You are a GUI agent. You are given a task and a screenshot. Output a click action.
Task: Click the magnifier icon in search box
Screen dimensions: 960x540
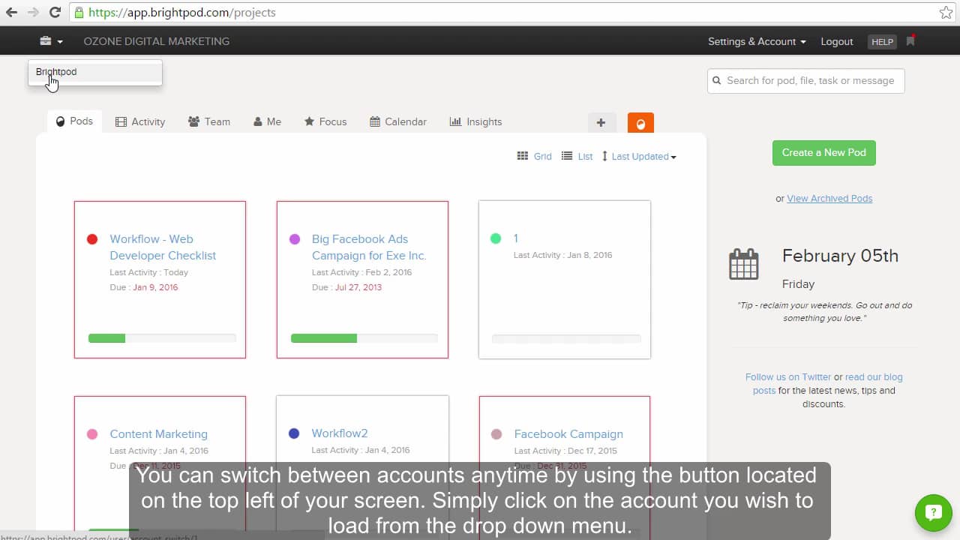coord(717,81)
